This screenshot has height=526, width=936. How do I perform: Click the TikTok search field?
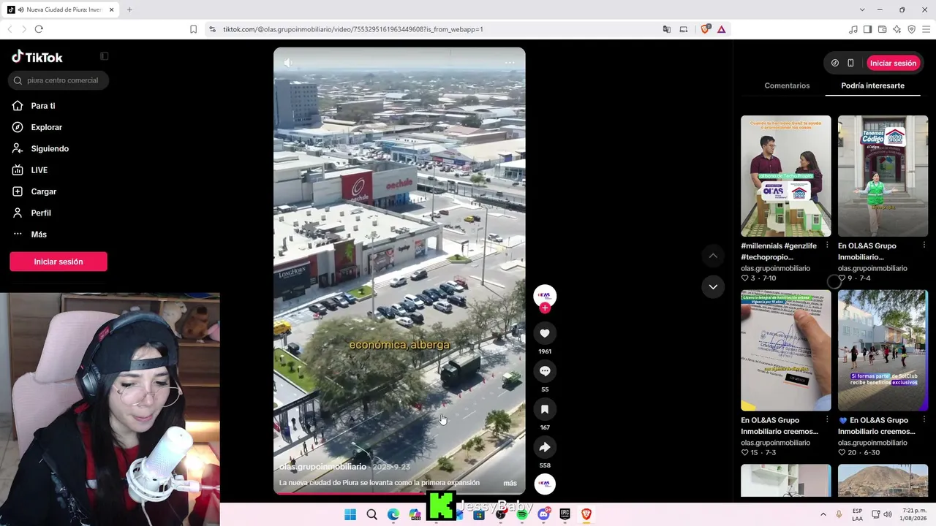click(59, 80)
